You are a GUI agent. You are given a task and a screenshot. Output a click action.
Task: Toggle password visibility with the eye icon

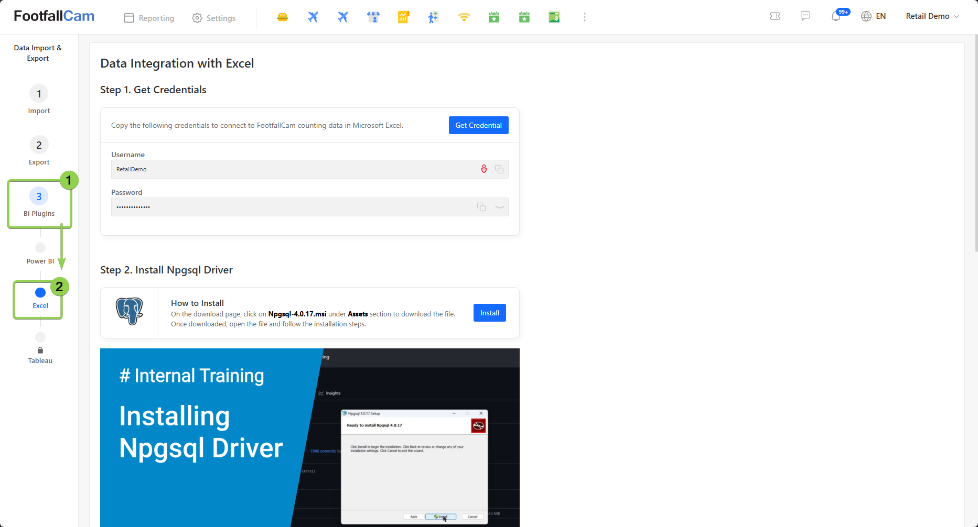[500, 207]
